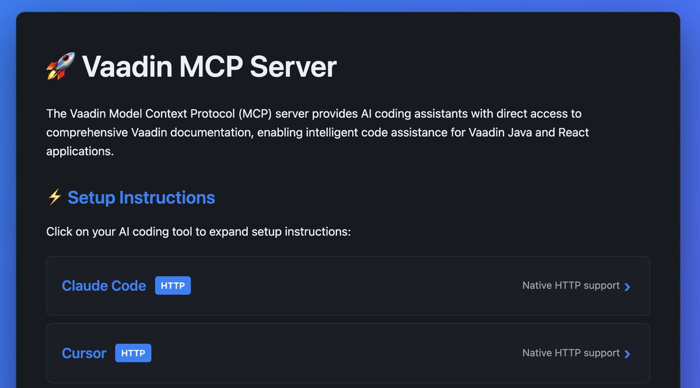Click 'Native HTTP support' in Claude Code row

tap(570, 285)
